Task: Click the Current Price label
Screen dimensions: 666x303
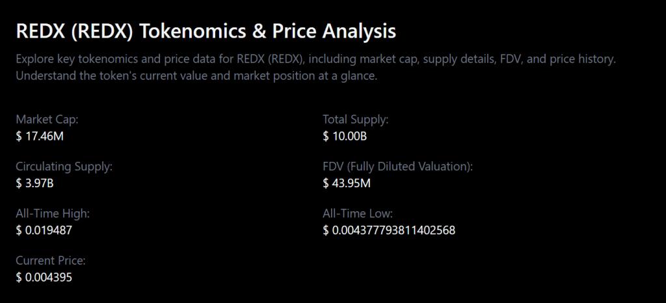Action: (x=51, y=261)
